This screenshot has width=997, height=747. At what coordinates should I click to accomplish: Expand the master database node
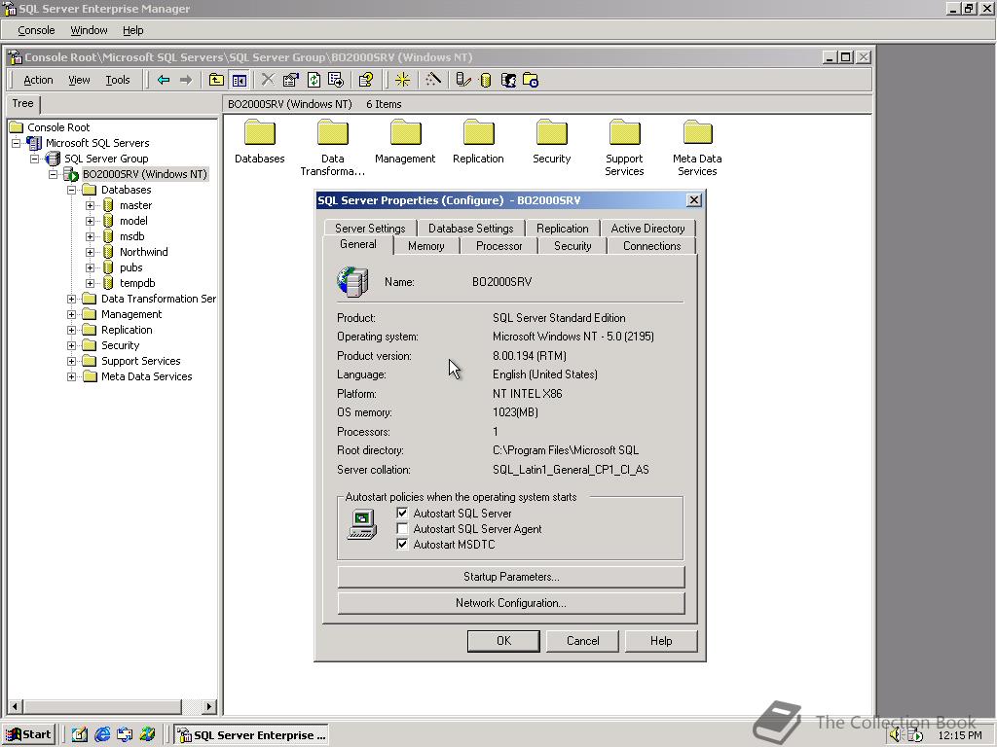point(90,205)
